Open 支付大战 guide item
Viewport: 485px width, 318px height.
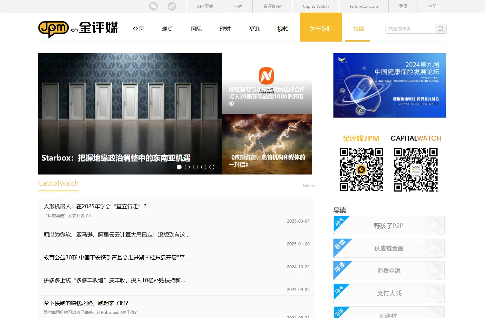click(389, 293)
